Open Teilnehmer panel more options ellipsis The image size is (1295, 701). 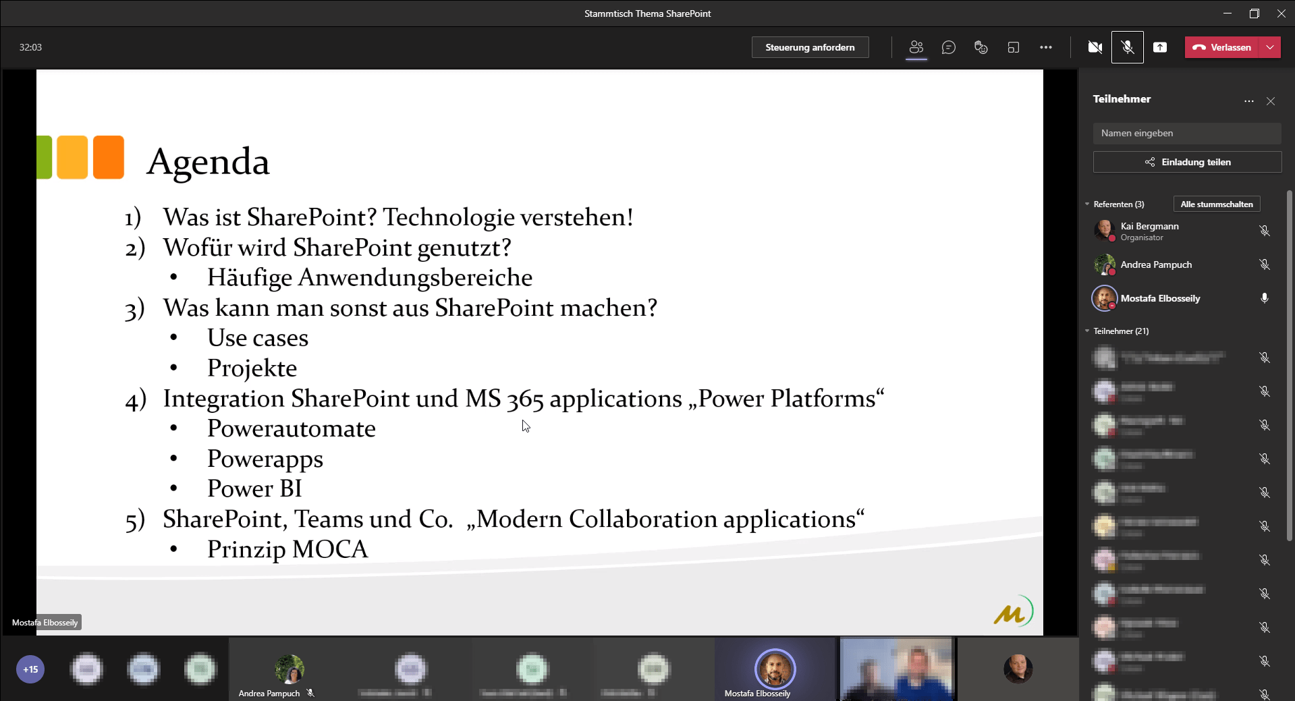click(x=1249, y=101)
